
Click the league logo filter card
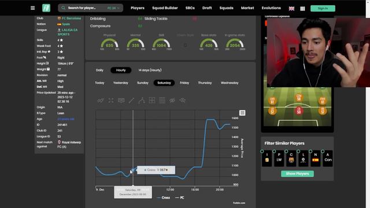pos(303,160)
